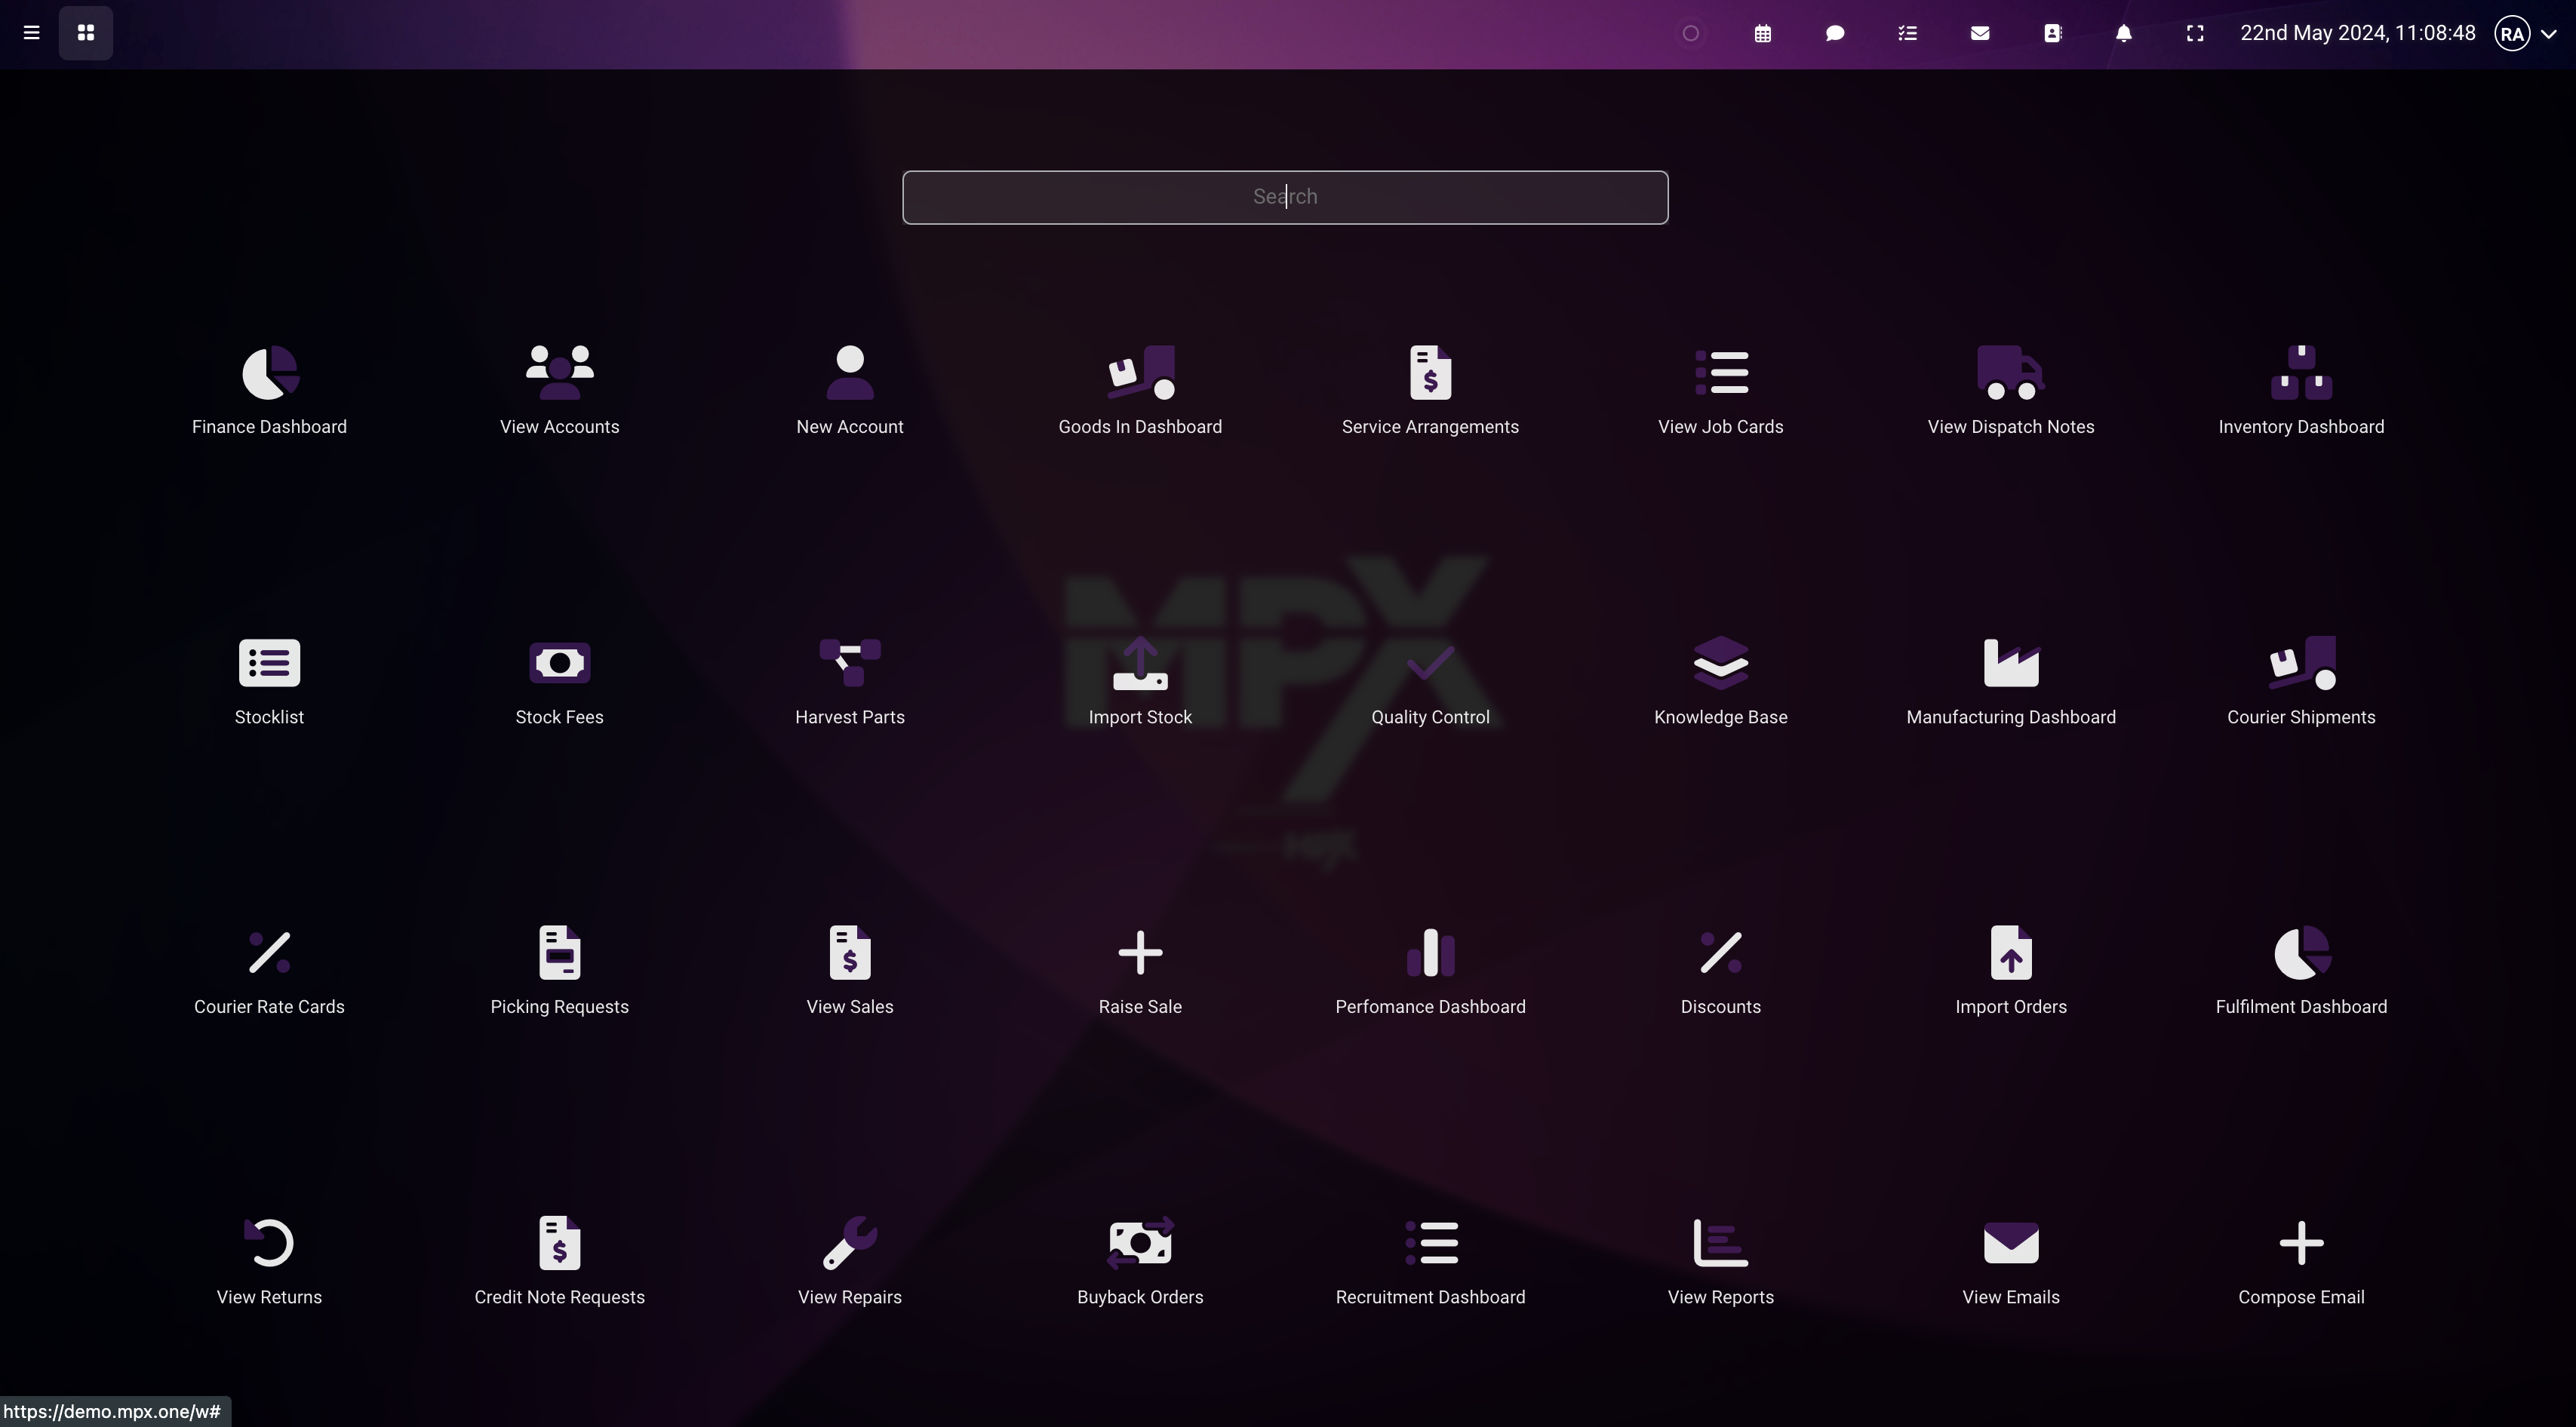The width and height of the screenshot is (2576, 1427).
Task: Open the calendar from the top bar
Action: [x=1763, y=33]
